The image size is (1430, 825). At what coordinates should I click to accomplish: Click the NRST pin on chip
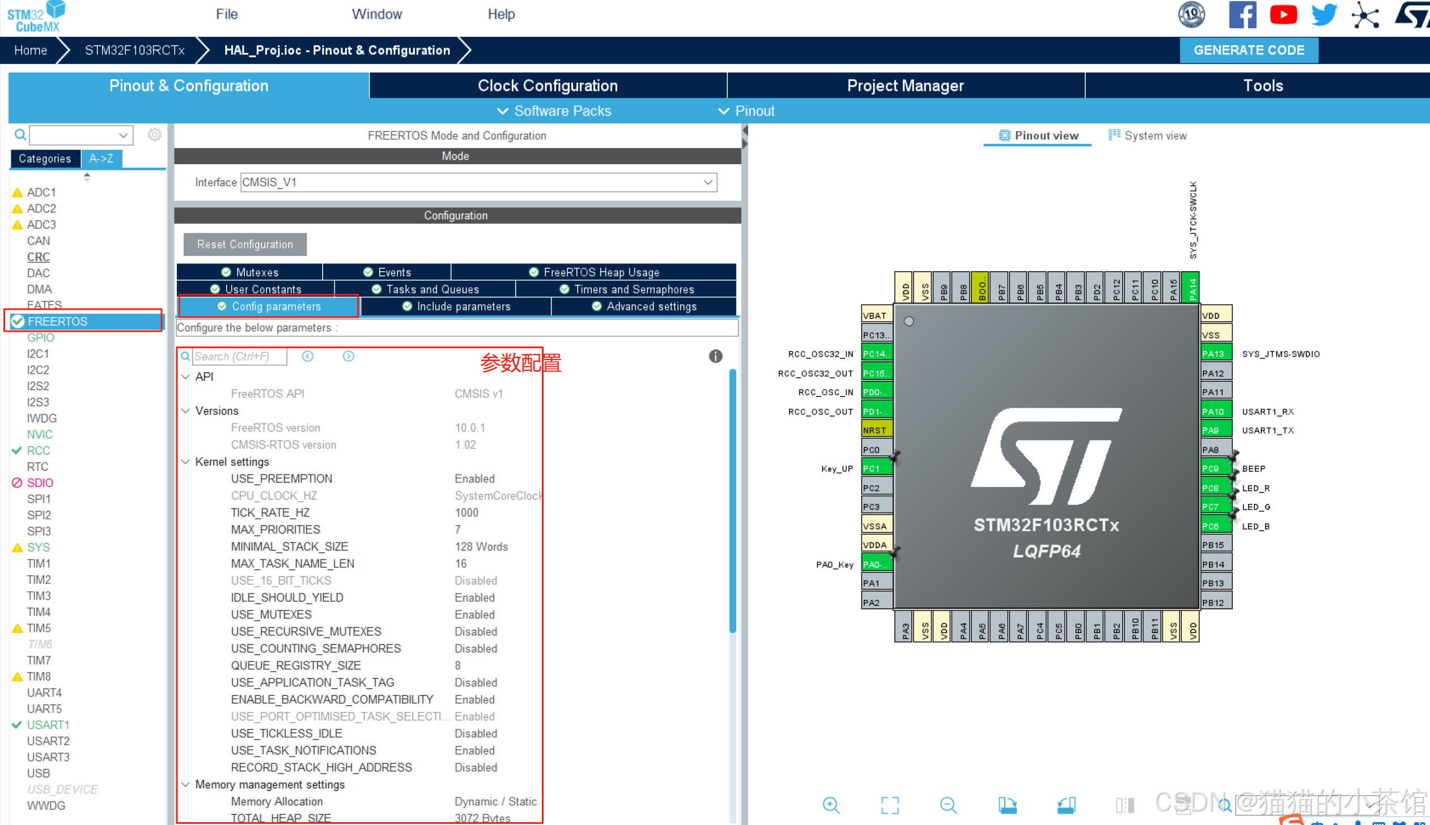[877, 430]
